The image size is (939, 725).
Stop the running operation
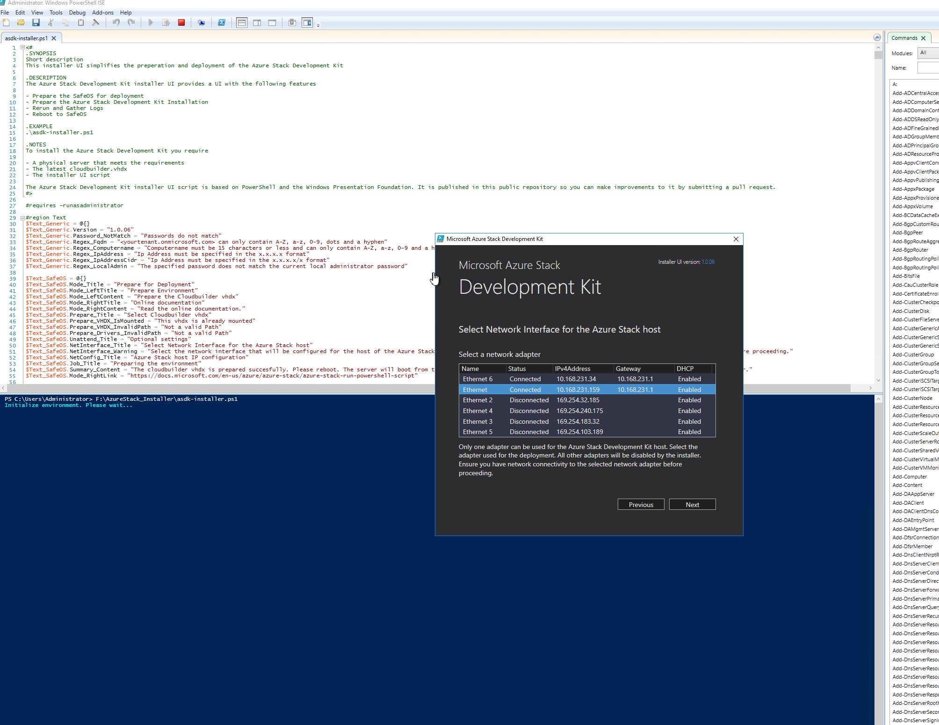point(181,22)
